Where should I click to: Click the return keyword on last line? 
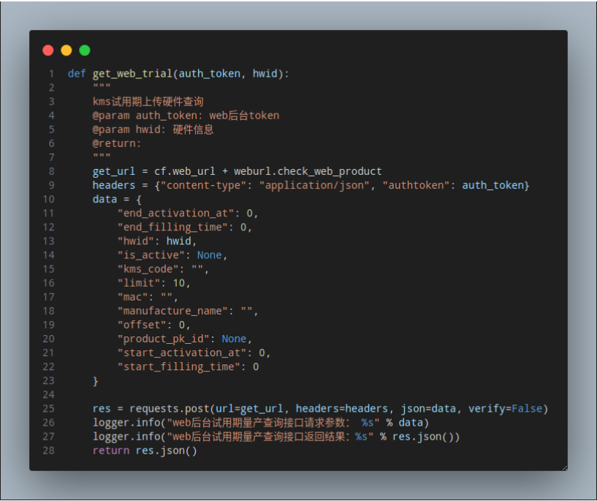111,451
